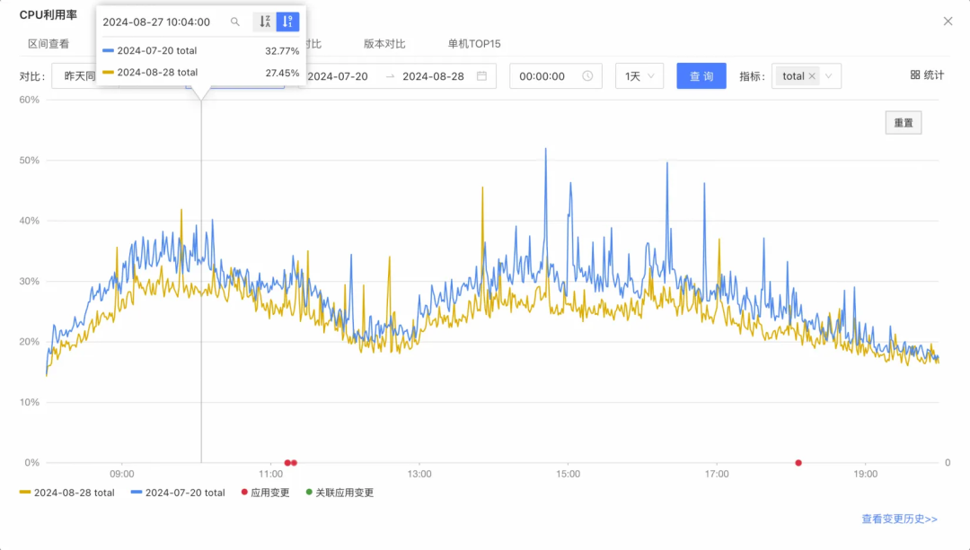Click the 查询 button
The width and height of the screenshot is (970, 550).
tap(701, 76)
